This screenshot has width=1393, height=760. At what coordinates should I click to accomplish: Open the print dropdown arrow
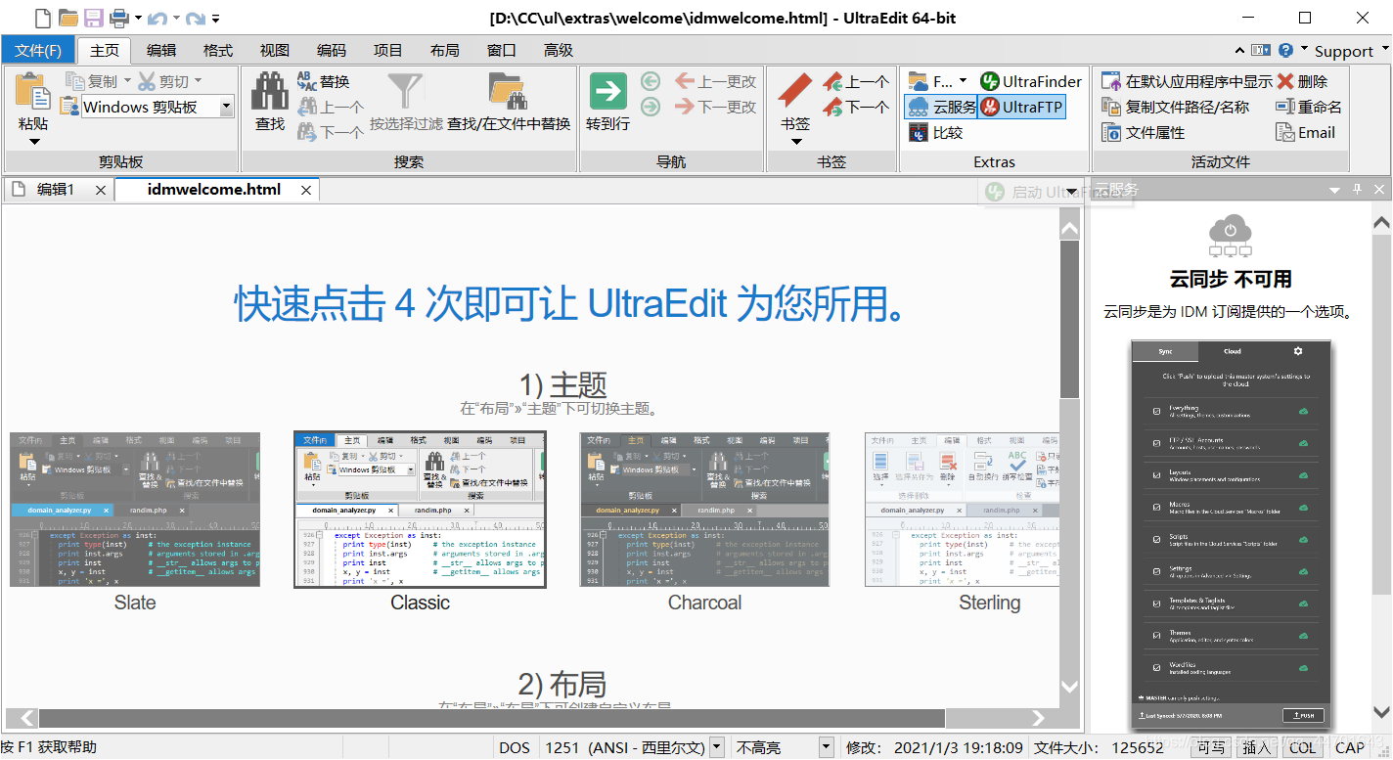click(x=138, y=18)
